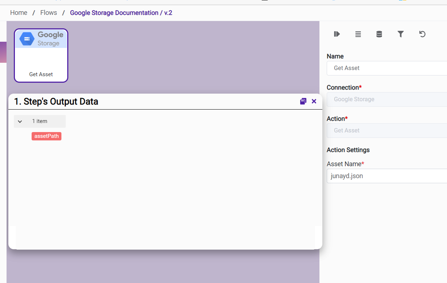This screenshot has height=283, width=447.
Task: Close the Step's Output Data panel
Action: (x=314, y=101)
